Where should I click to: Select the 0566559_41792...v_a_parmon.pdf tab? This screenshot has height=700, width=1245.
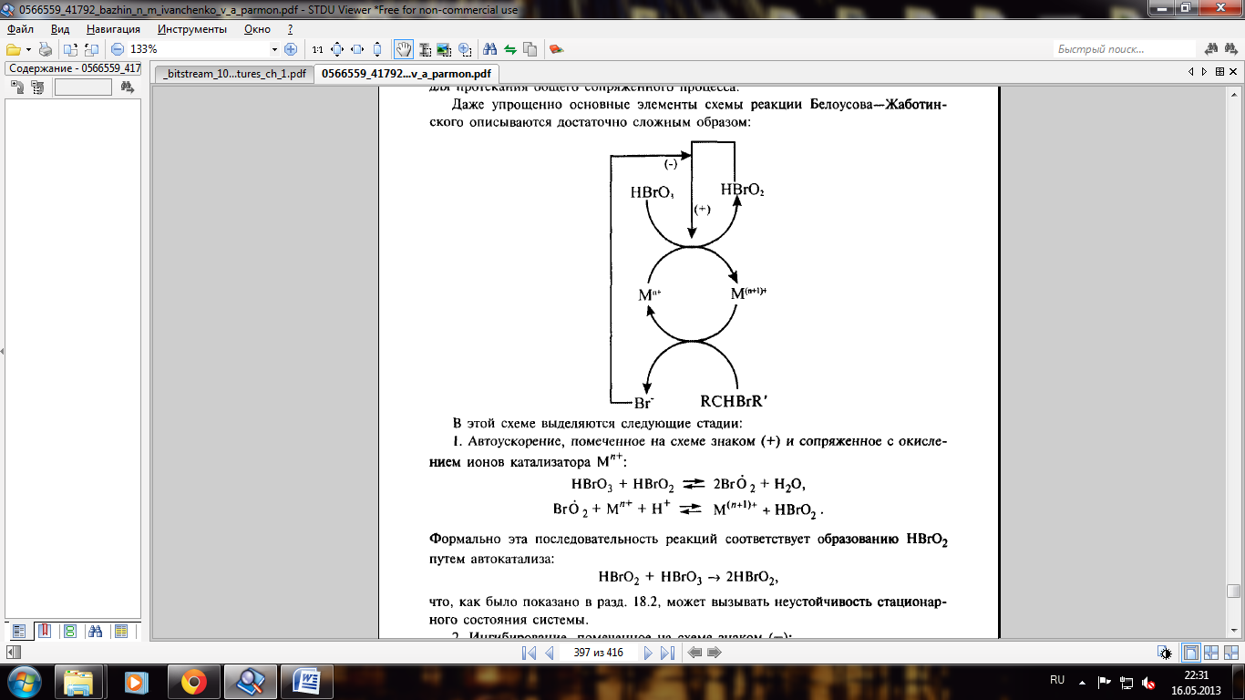tap(406, 74)
